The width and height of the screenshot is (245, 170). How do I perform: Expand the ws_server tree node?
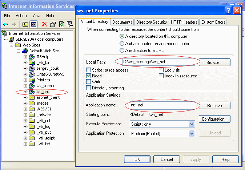coord(25,86)
